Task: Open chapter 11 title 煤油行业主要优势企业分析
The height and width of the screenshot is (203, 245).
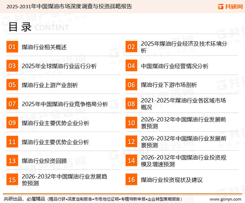Action: click(56, 142)
